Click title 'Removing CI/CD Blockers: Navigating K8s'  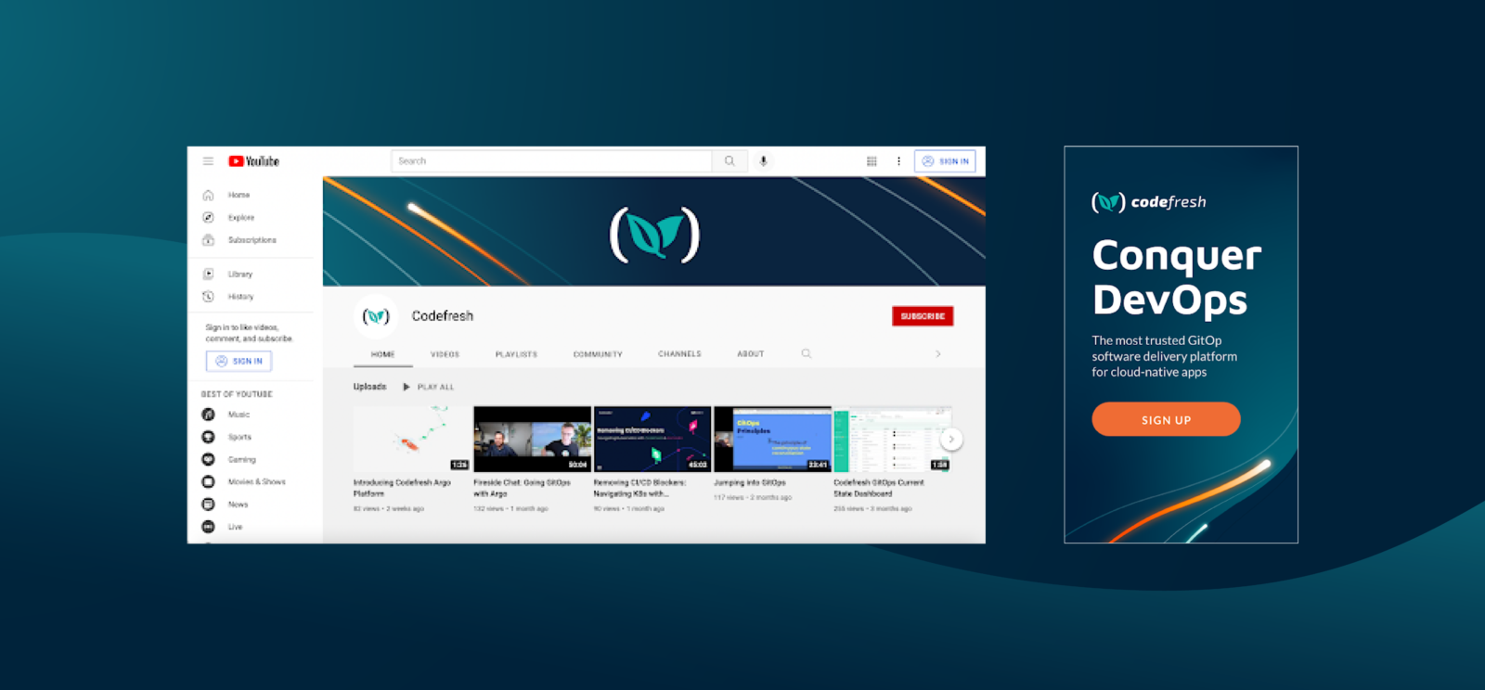(x=640, y=489)
